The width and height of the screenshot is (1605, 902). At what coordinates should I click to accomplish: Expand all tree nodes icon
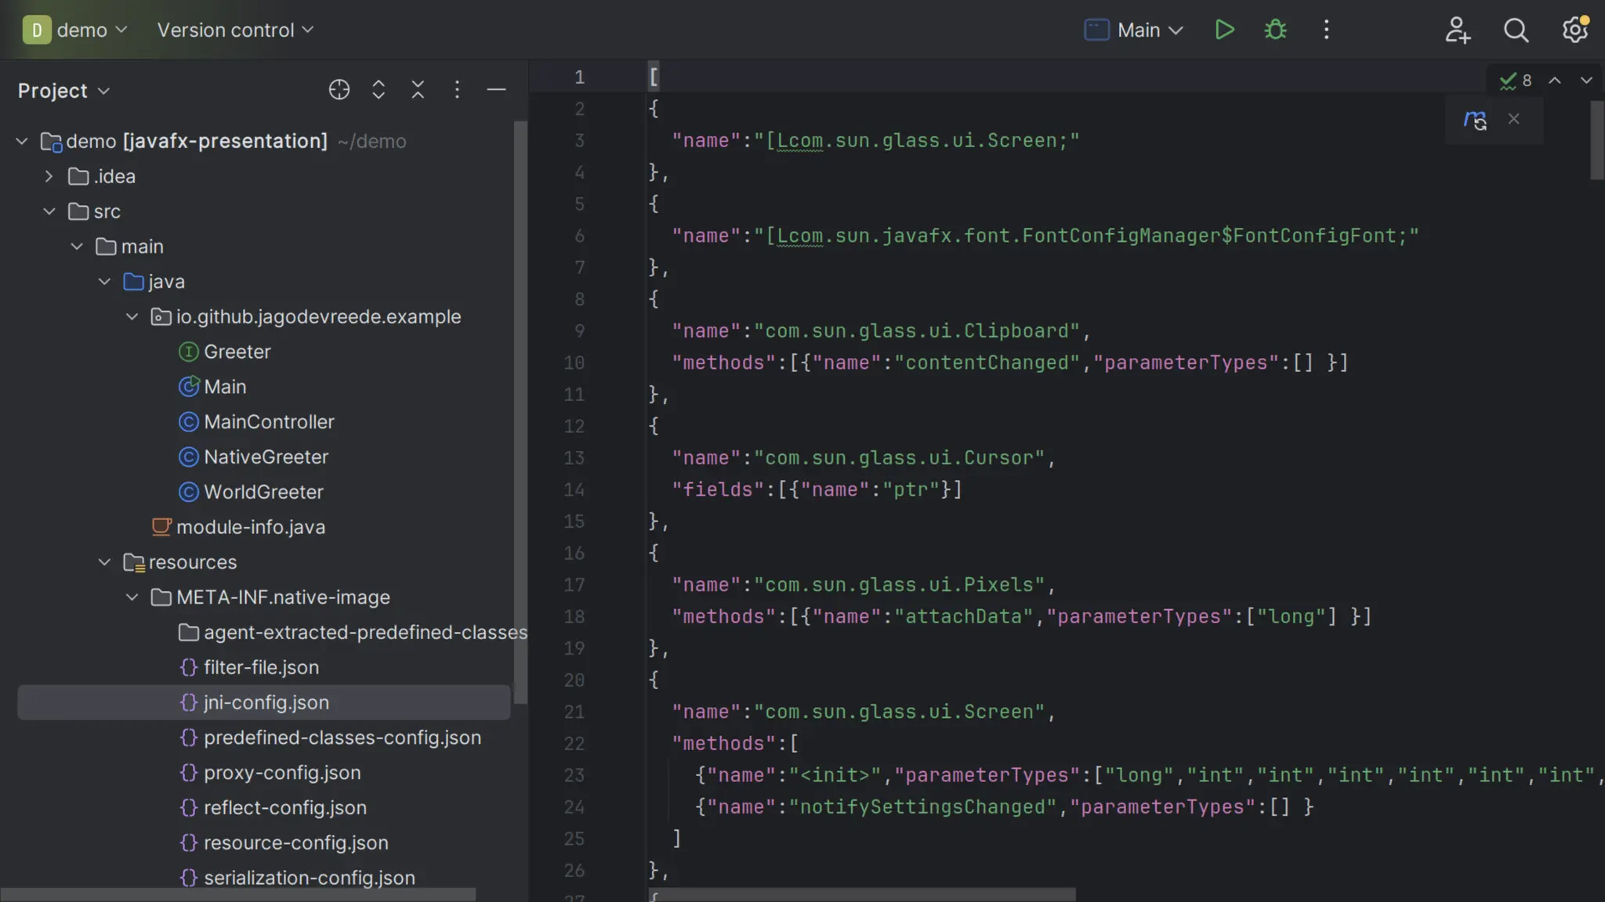(379, 90)
